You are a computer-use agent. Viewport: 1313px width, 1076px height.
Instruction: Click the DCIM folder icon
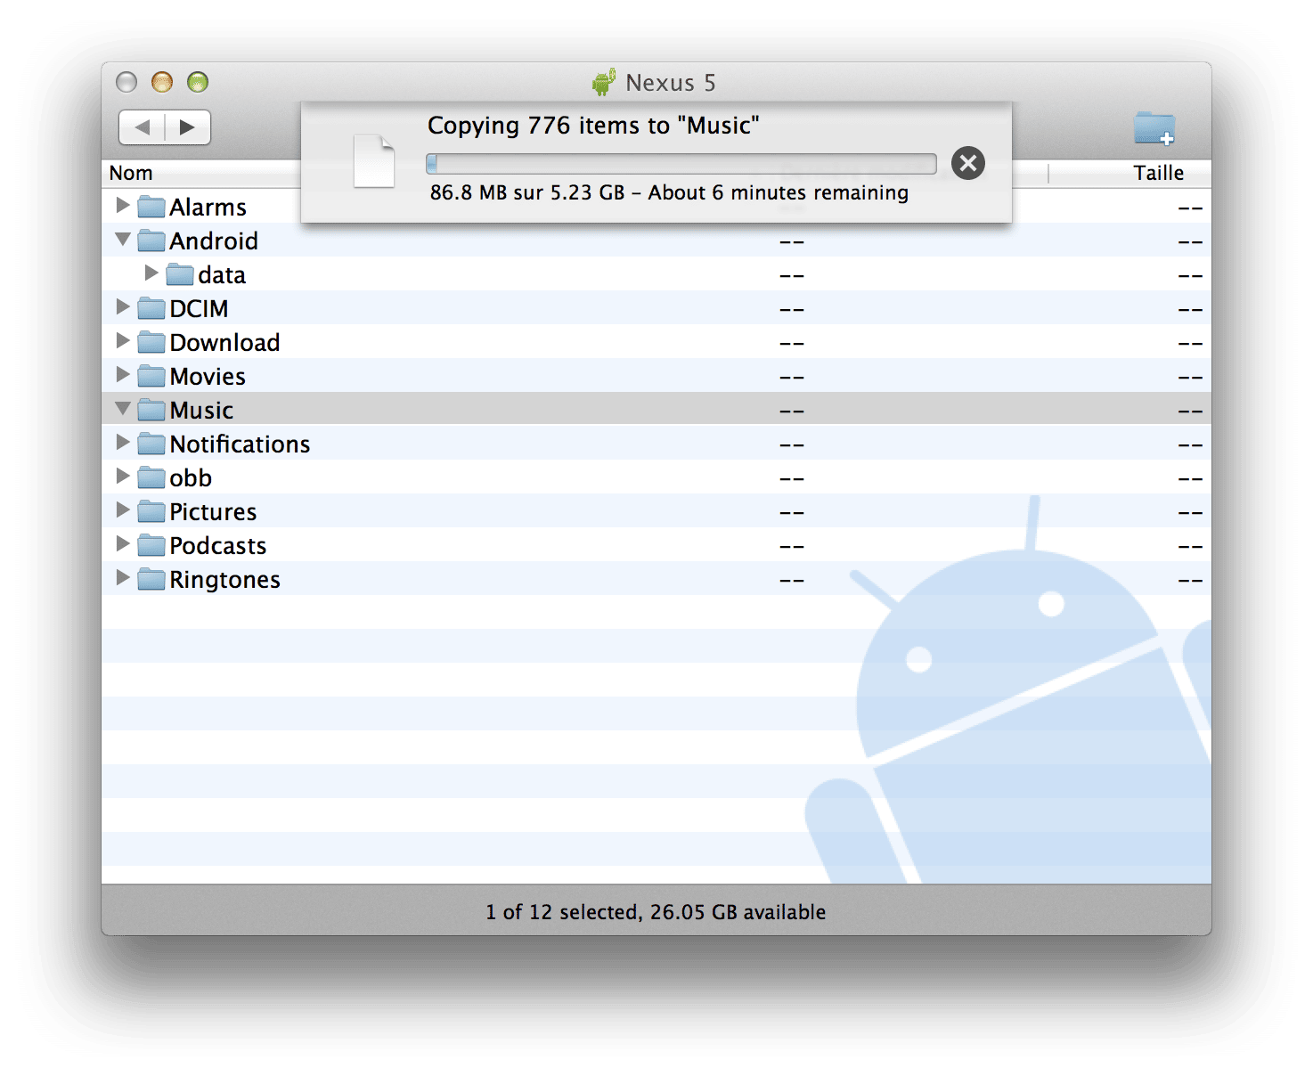coord(151,309)
